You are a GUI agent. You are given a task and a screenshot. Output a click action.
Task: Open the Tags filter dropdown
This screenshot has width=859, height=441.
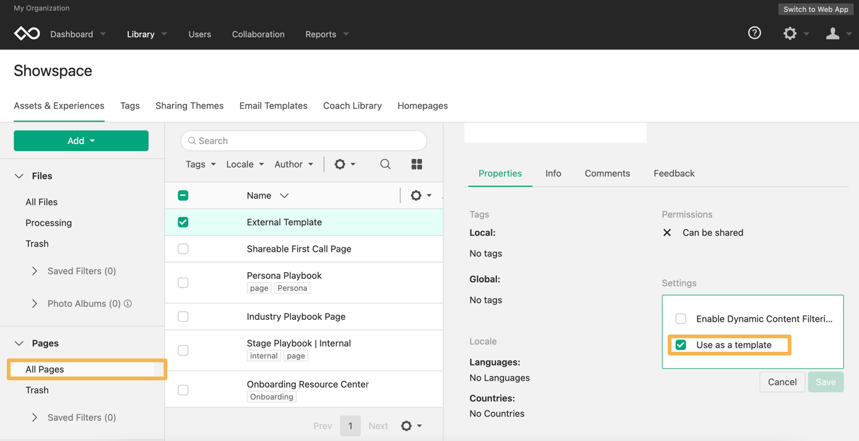[201, 164]
